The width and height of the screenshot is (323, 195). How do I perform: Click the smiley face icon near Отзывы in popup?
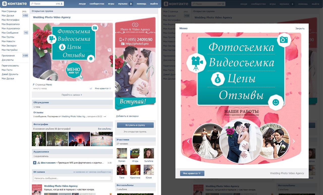click(x=276, y=102)
